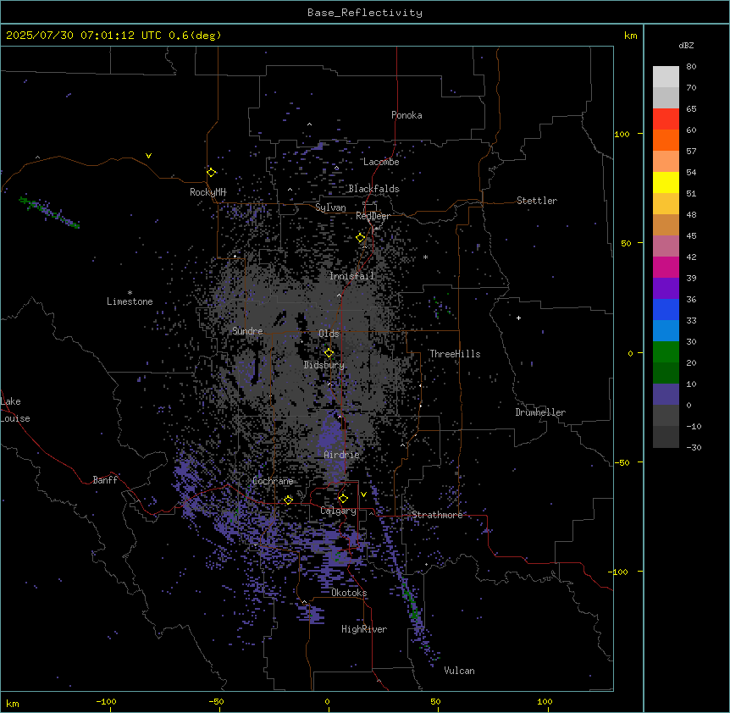
Task: Select the light gray 70-80 dBZ legend color
Action: point(666,77)
